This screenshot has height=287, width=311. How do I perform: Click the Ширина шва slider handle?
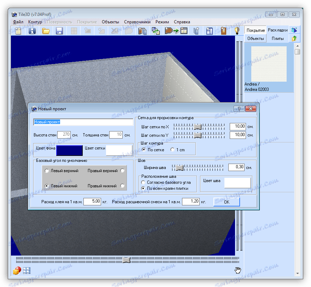point(180,167)
